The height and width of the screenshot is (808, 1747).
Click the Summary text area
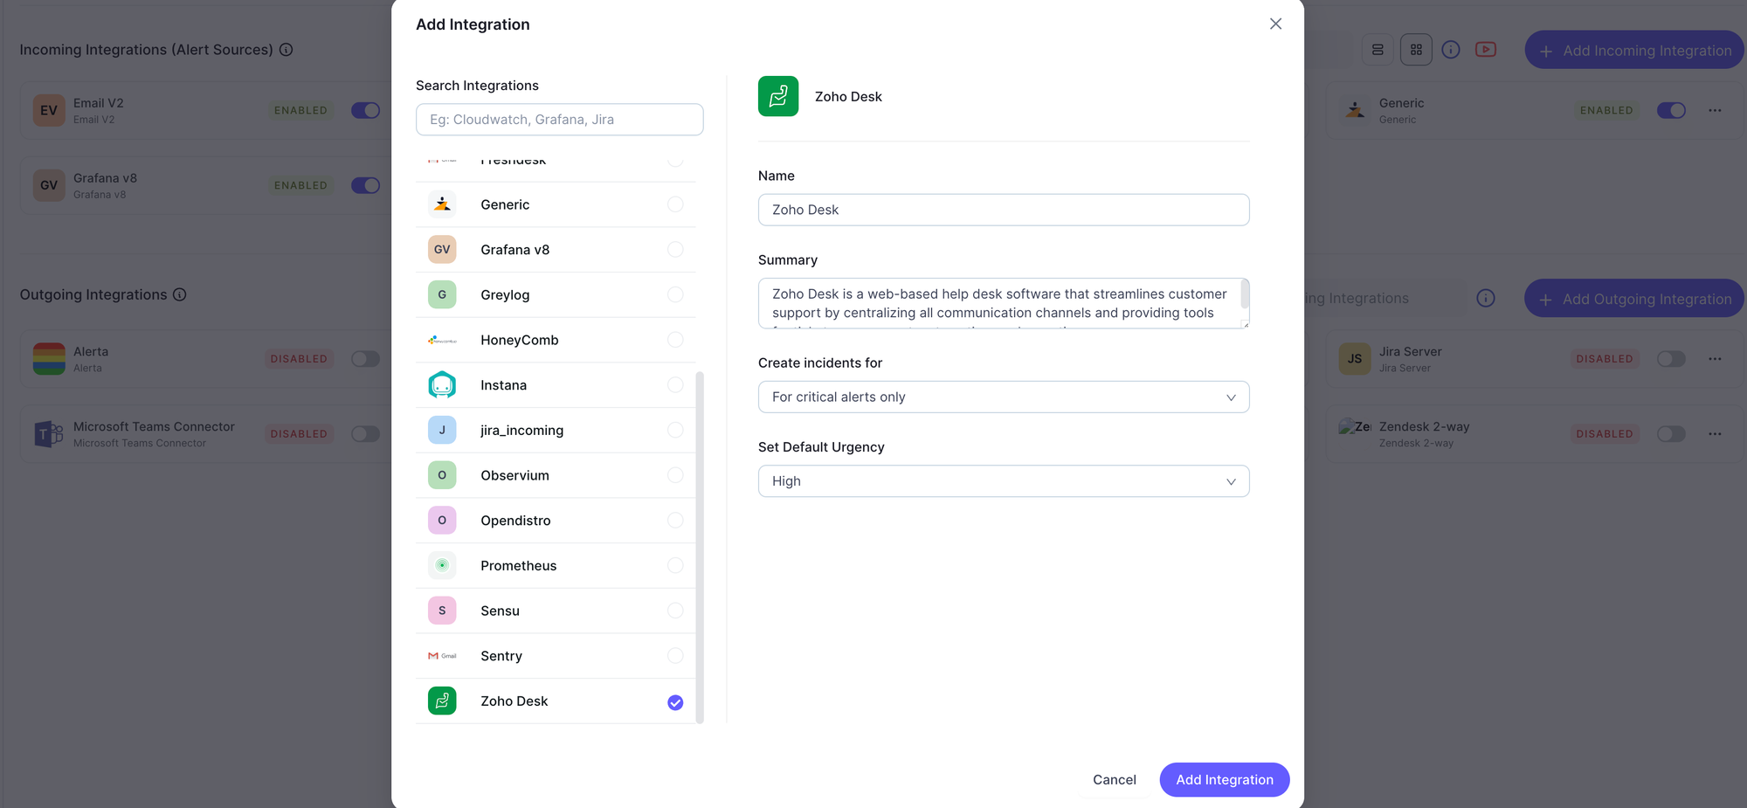click(x=1004, y=303)
